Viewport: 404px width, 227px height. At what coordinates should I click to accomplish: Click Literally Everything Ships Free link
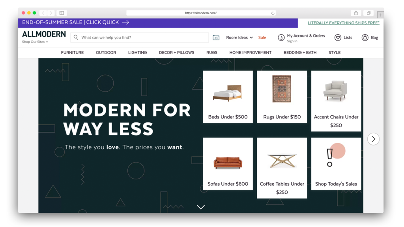[x=344, y=23]
